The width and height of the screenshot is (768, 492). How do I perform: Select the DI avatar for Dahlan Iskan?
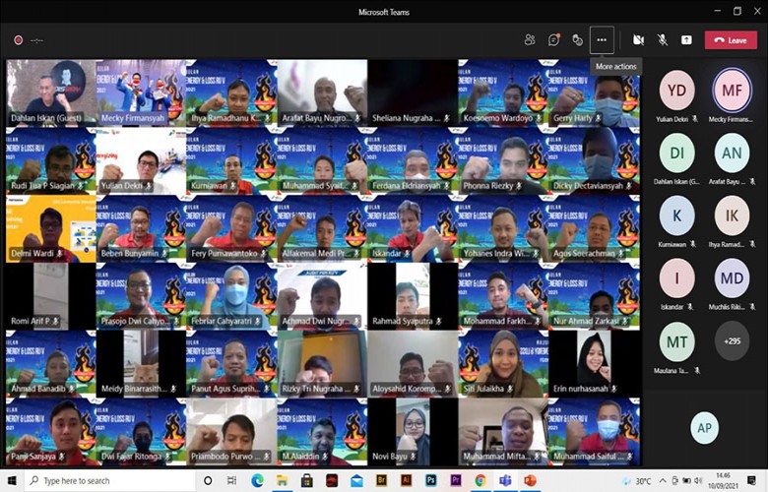coord(676,153)
